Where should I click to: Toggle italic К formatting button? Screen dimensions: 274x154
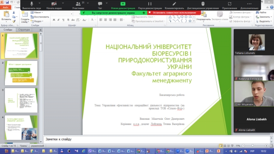[59, 20]
